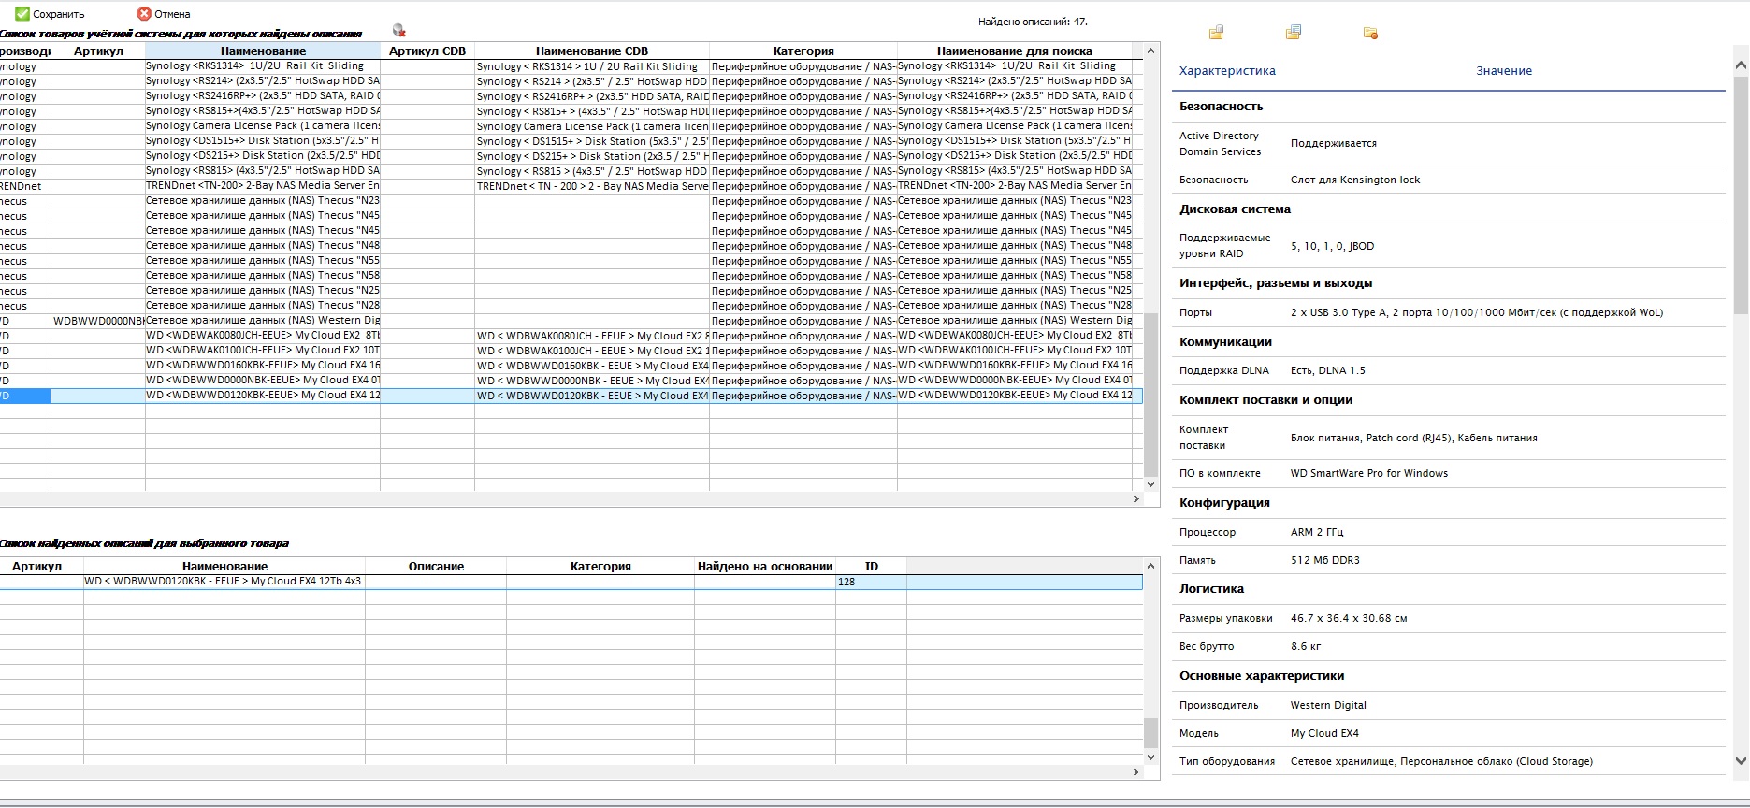Image resolution: width=1750 pixels, height=808 pixels.
Task: Click the red Отмена cross icon
Action: point(144,14)
